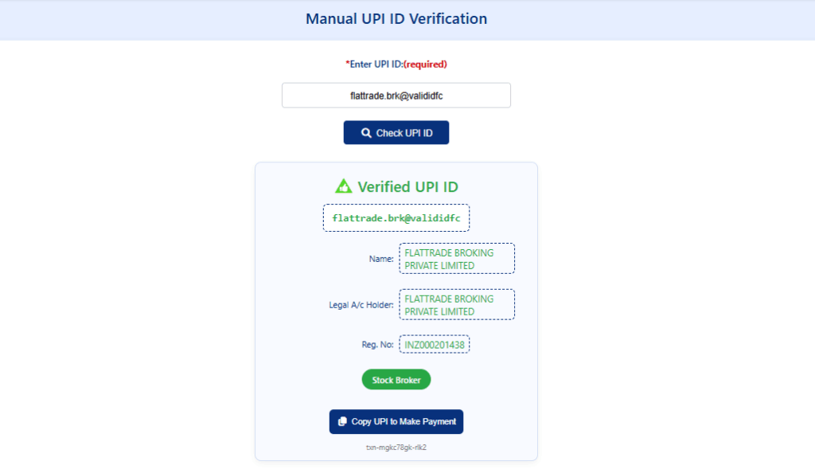This screenshot has width=815, height=469.
Task: Click the red asterisk before Enter UPI ID
Action: (347, 63)
